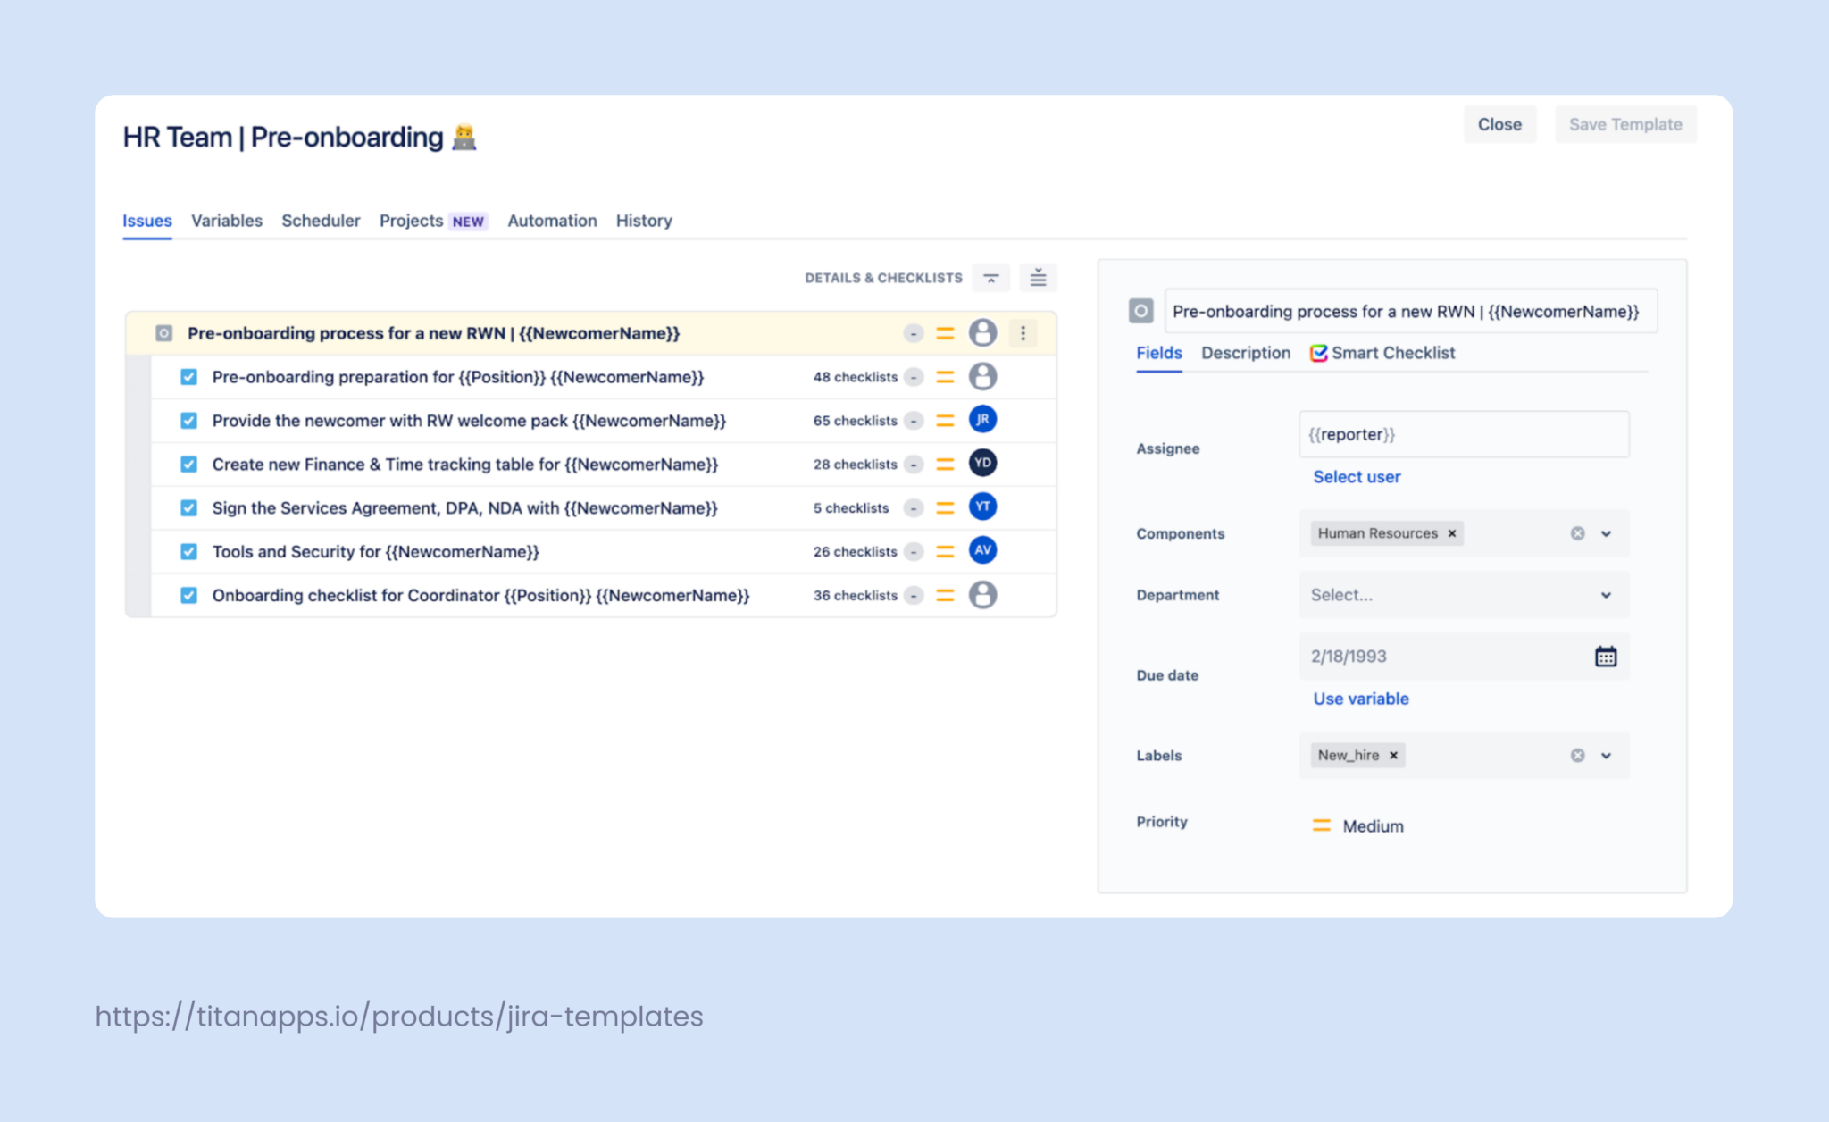Viewport: 1829px width, 1122px height.
Task: Select the collapse-all icon beside DETAILS & CHECKLISTS
Action: pos(990,278)
